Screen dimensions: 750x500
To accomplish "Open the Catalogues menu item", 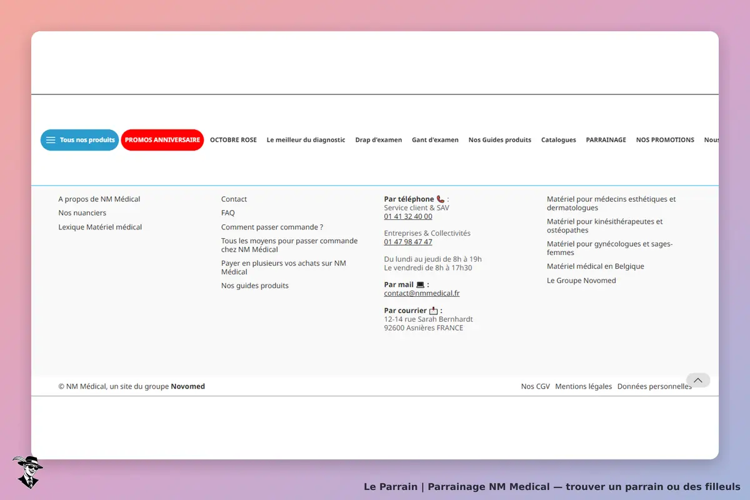I will [559, 140].
